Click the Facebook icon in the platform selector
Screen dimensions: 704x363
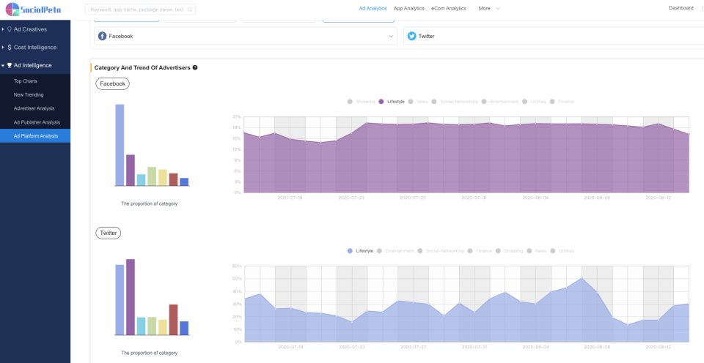tap(103, 36)
